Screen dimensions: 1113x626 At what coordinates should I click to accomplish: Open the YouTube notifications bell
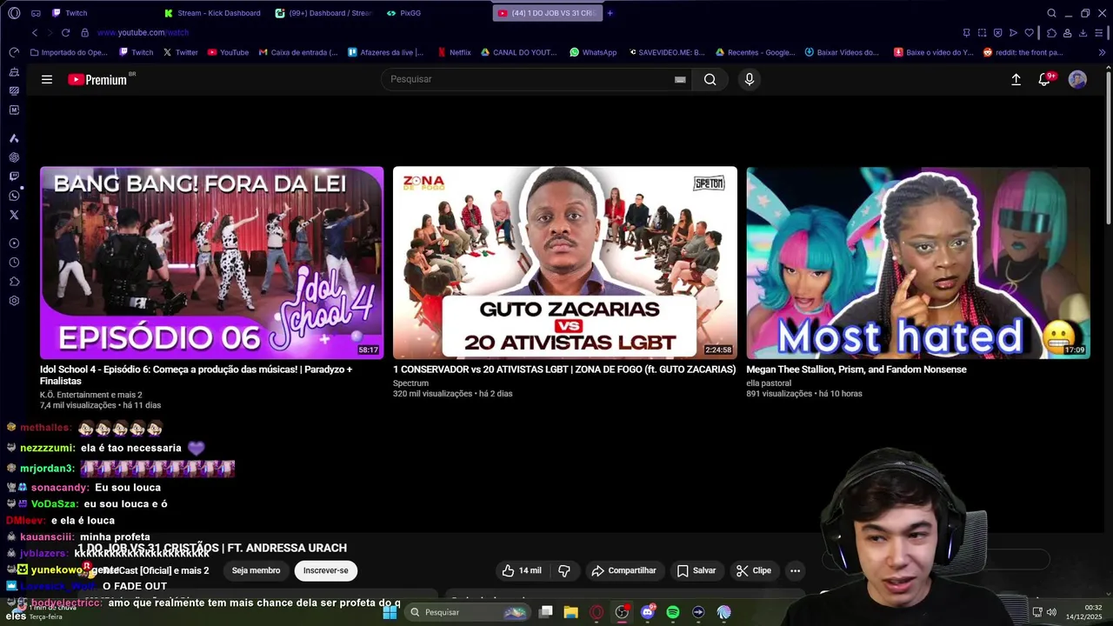point(1045,79)
